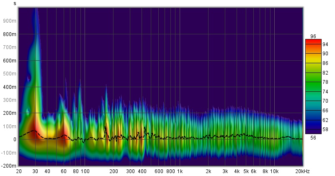
Task: Click the 500m label on time axis
Action: click(x=9, y=74)
